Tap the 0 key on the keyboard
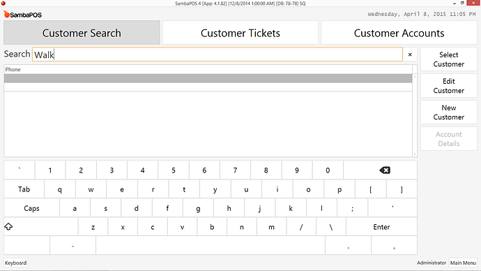Viewport: 481px width, 271px height. [328, 170]
